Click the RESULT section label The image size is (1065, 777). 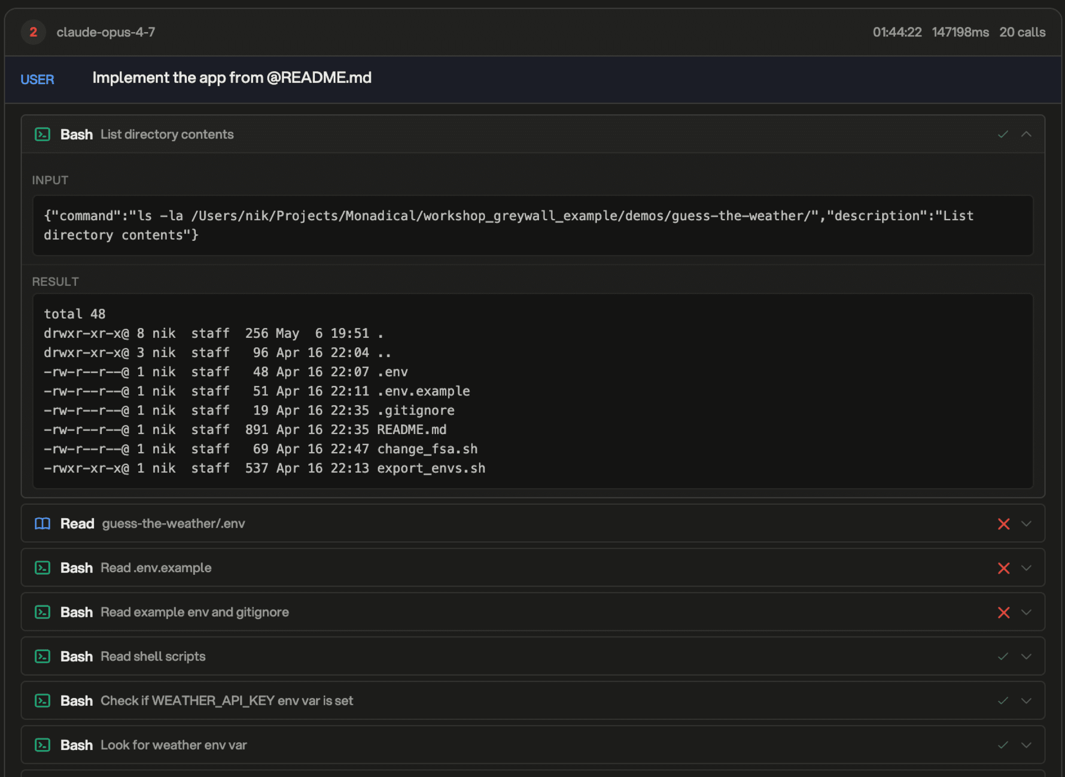(55, 282)
